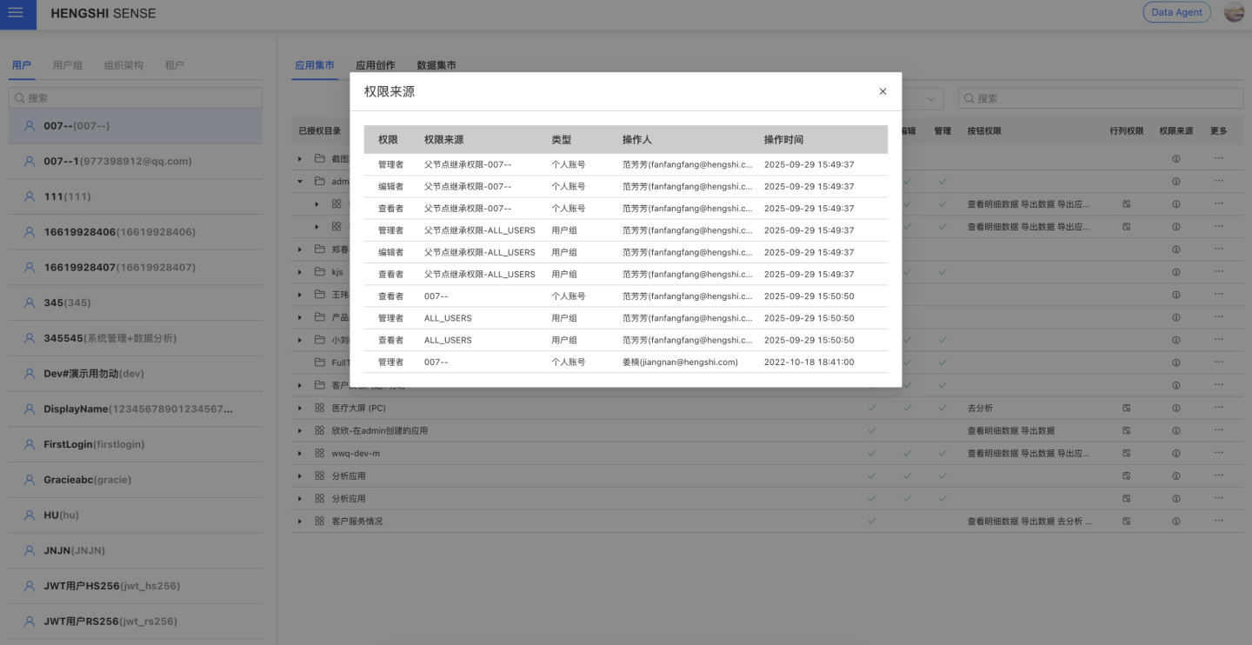
Task: Expand the kjs folder row
Action: click(x=300, y=272)
